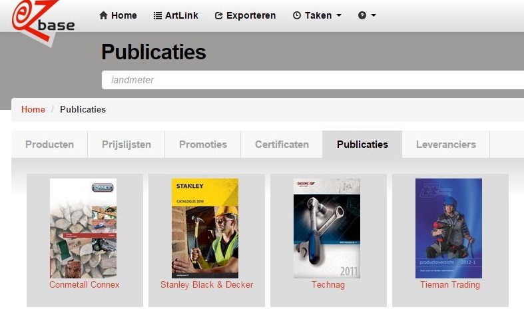
Task: Select the Promoties tab
Action: tap(203, 145)
